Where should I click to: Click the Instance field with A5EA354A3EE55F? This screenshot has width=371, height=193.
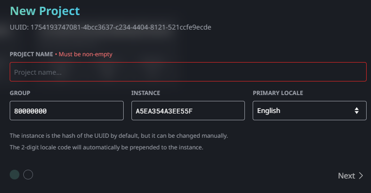click(x=188, y=111)
